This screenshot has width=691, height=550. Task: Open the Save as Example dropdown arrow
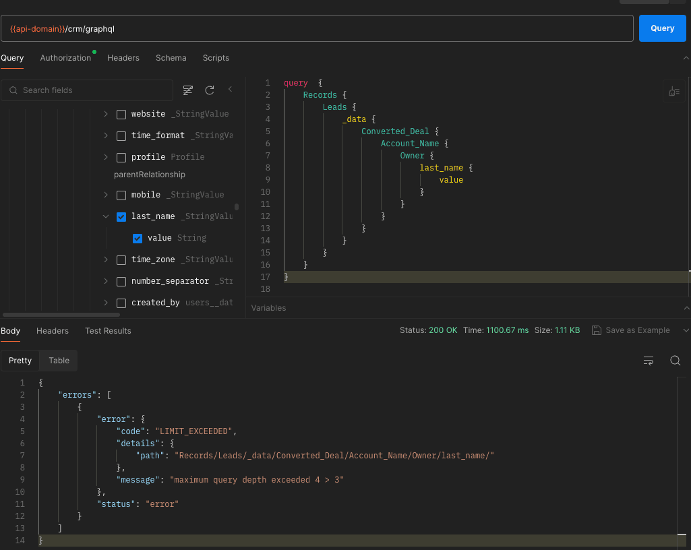[x=686, y=330]
